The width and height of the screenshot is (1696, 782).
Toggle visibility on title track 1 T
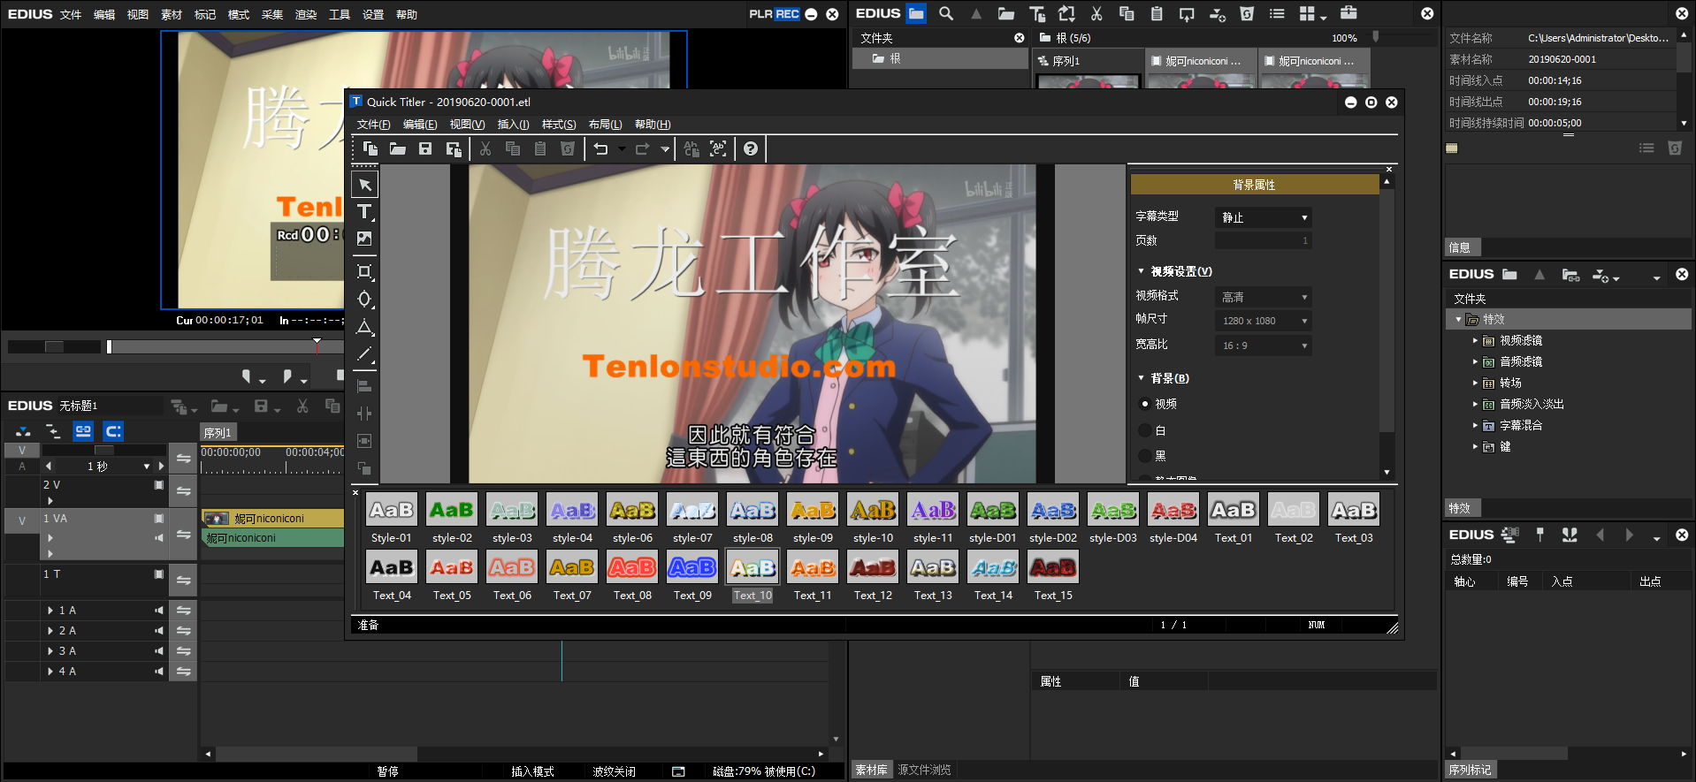(159, 574)
